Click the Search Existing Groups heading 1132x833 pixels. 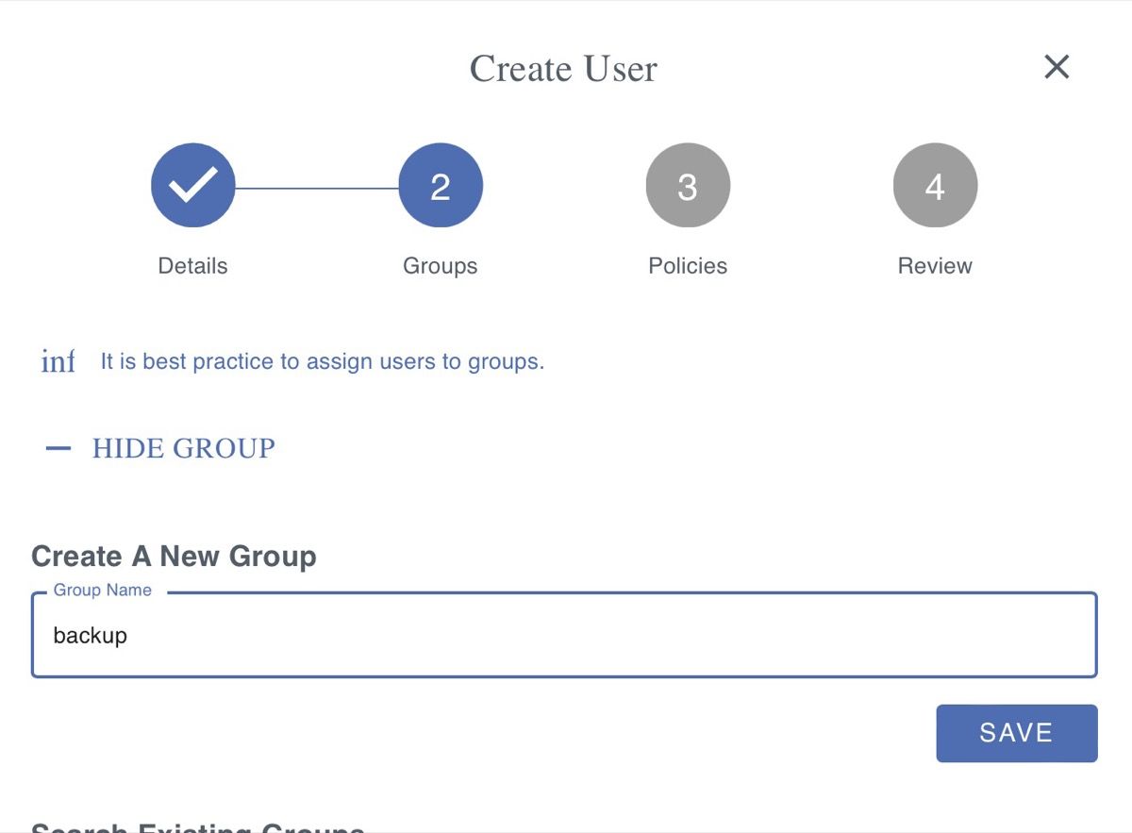click(198, 826)
